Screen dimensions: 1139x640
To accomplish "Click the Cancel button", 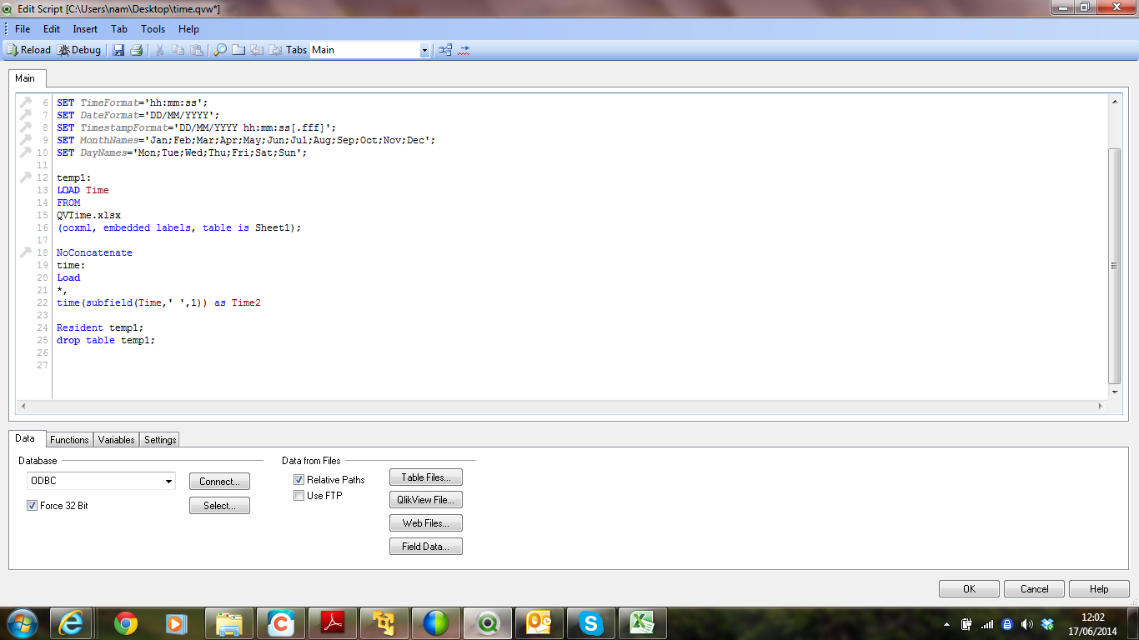I will [x=1034, y=589].
